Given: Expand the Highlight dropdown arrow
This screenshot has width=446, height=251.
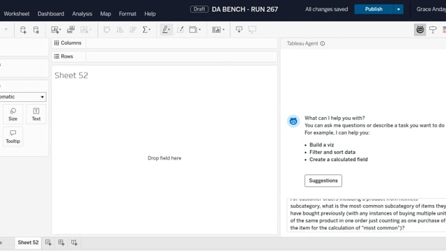Looking at the screenshot, I should click(x=169, y=29).
